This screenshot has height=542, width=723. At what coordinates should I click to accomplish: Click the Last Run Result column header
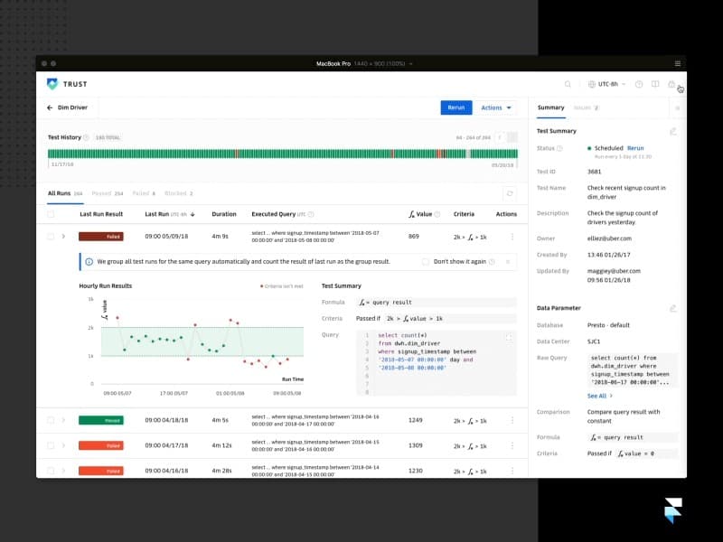(x=101, y=214)
